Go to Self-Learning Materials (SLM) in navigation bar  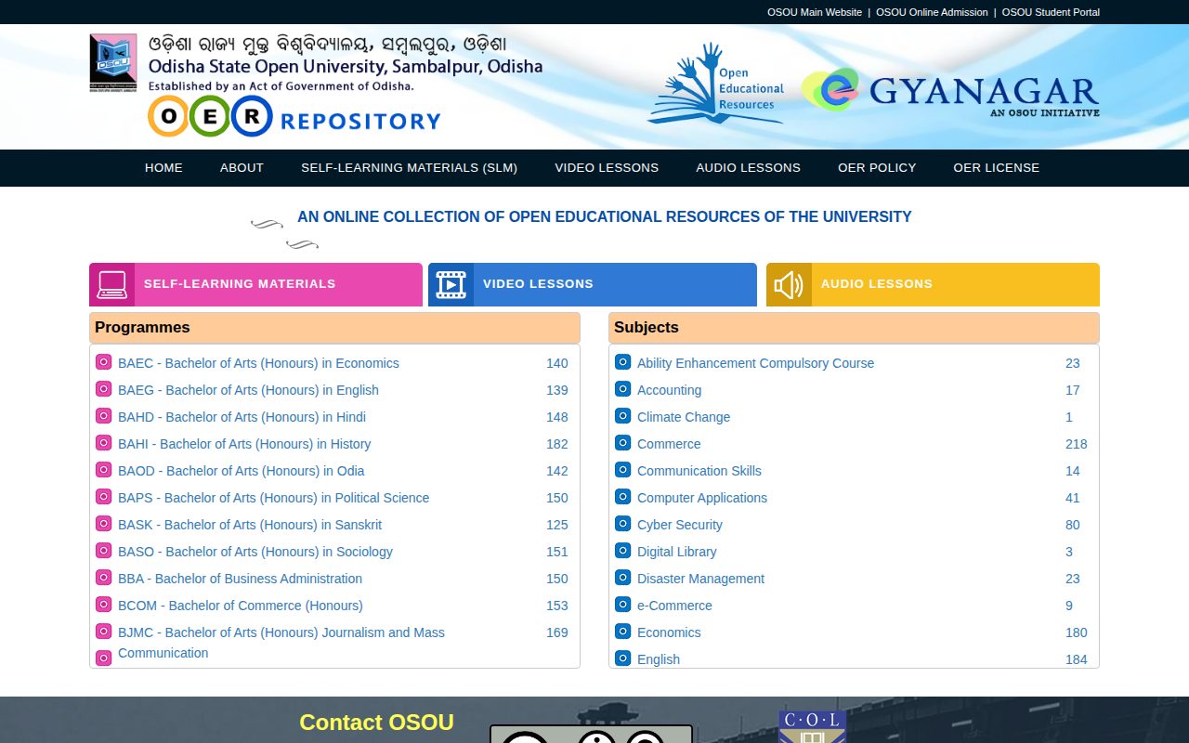pos(409,168)
